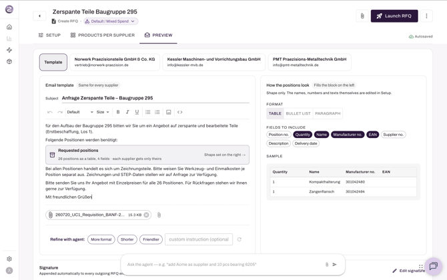Select the TABLE format option
This screenshot has width=447, height=280.
275,113
